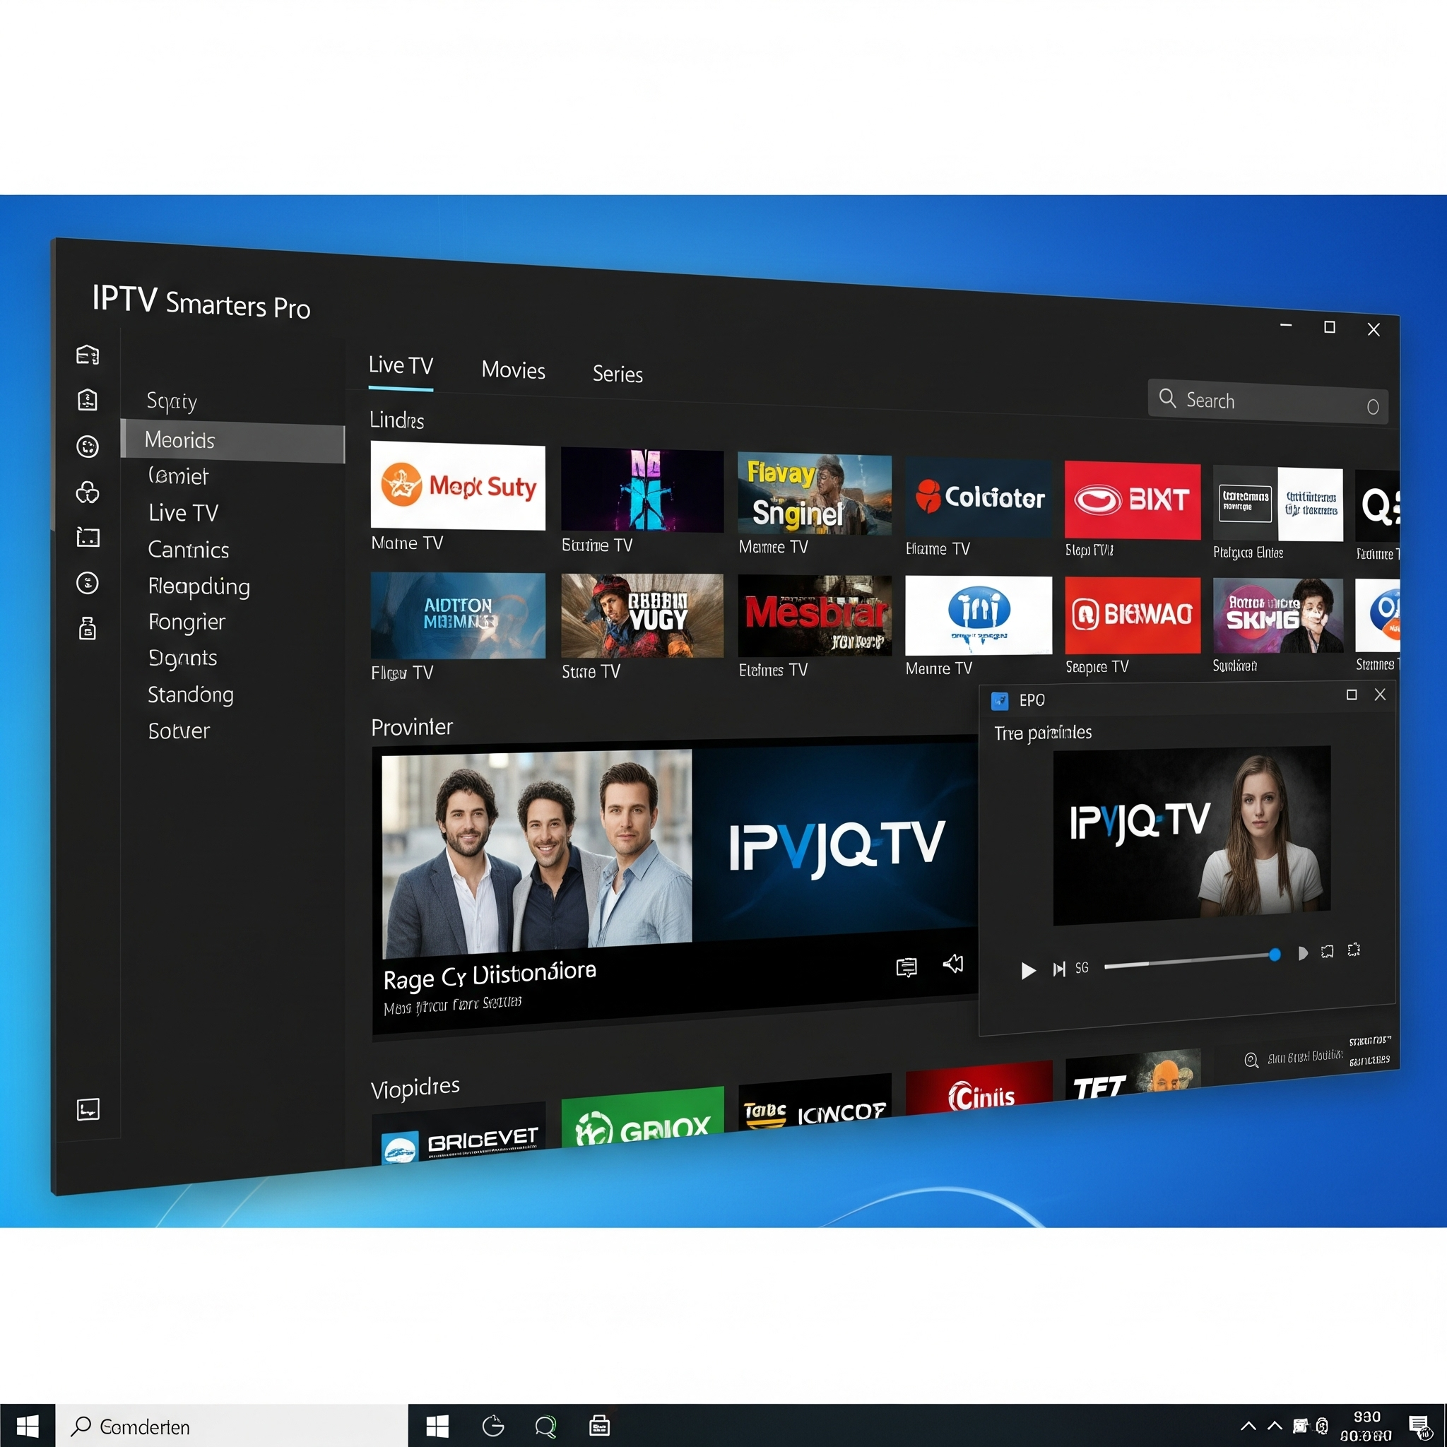Click the zoom magnifier icon below the EPO popup
Viewport: 1447px width, 1447px height.
1251,1061
